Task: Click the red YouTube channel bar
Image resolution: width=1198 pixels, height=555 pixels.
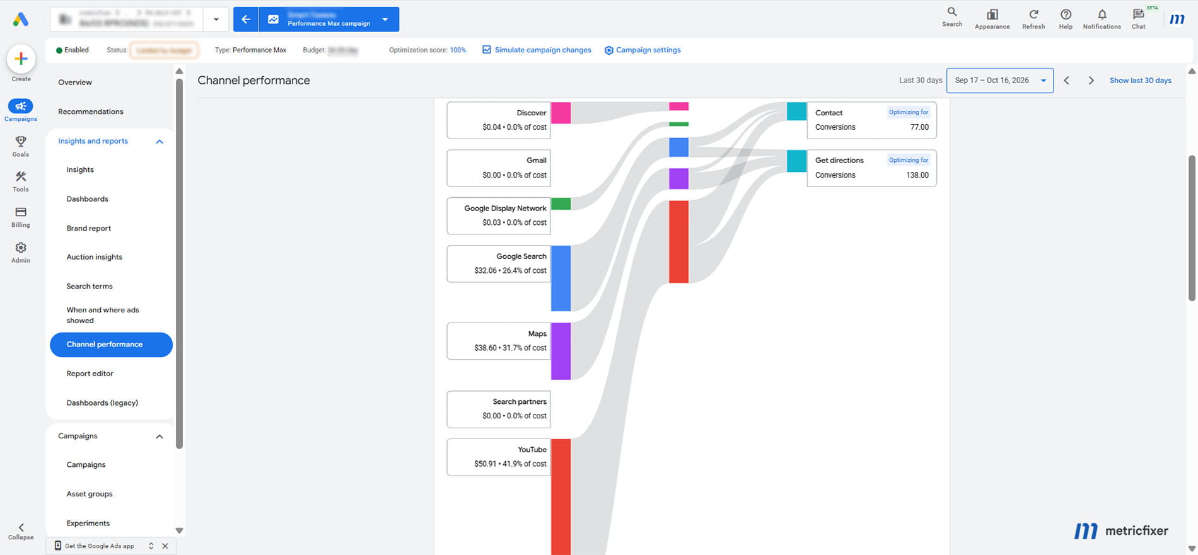Action: 561,496
